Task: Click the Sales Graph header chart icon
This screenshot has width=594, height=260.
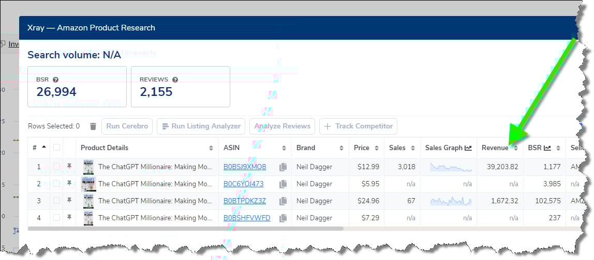Action: point(468,148)
